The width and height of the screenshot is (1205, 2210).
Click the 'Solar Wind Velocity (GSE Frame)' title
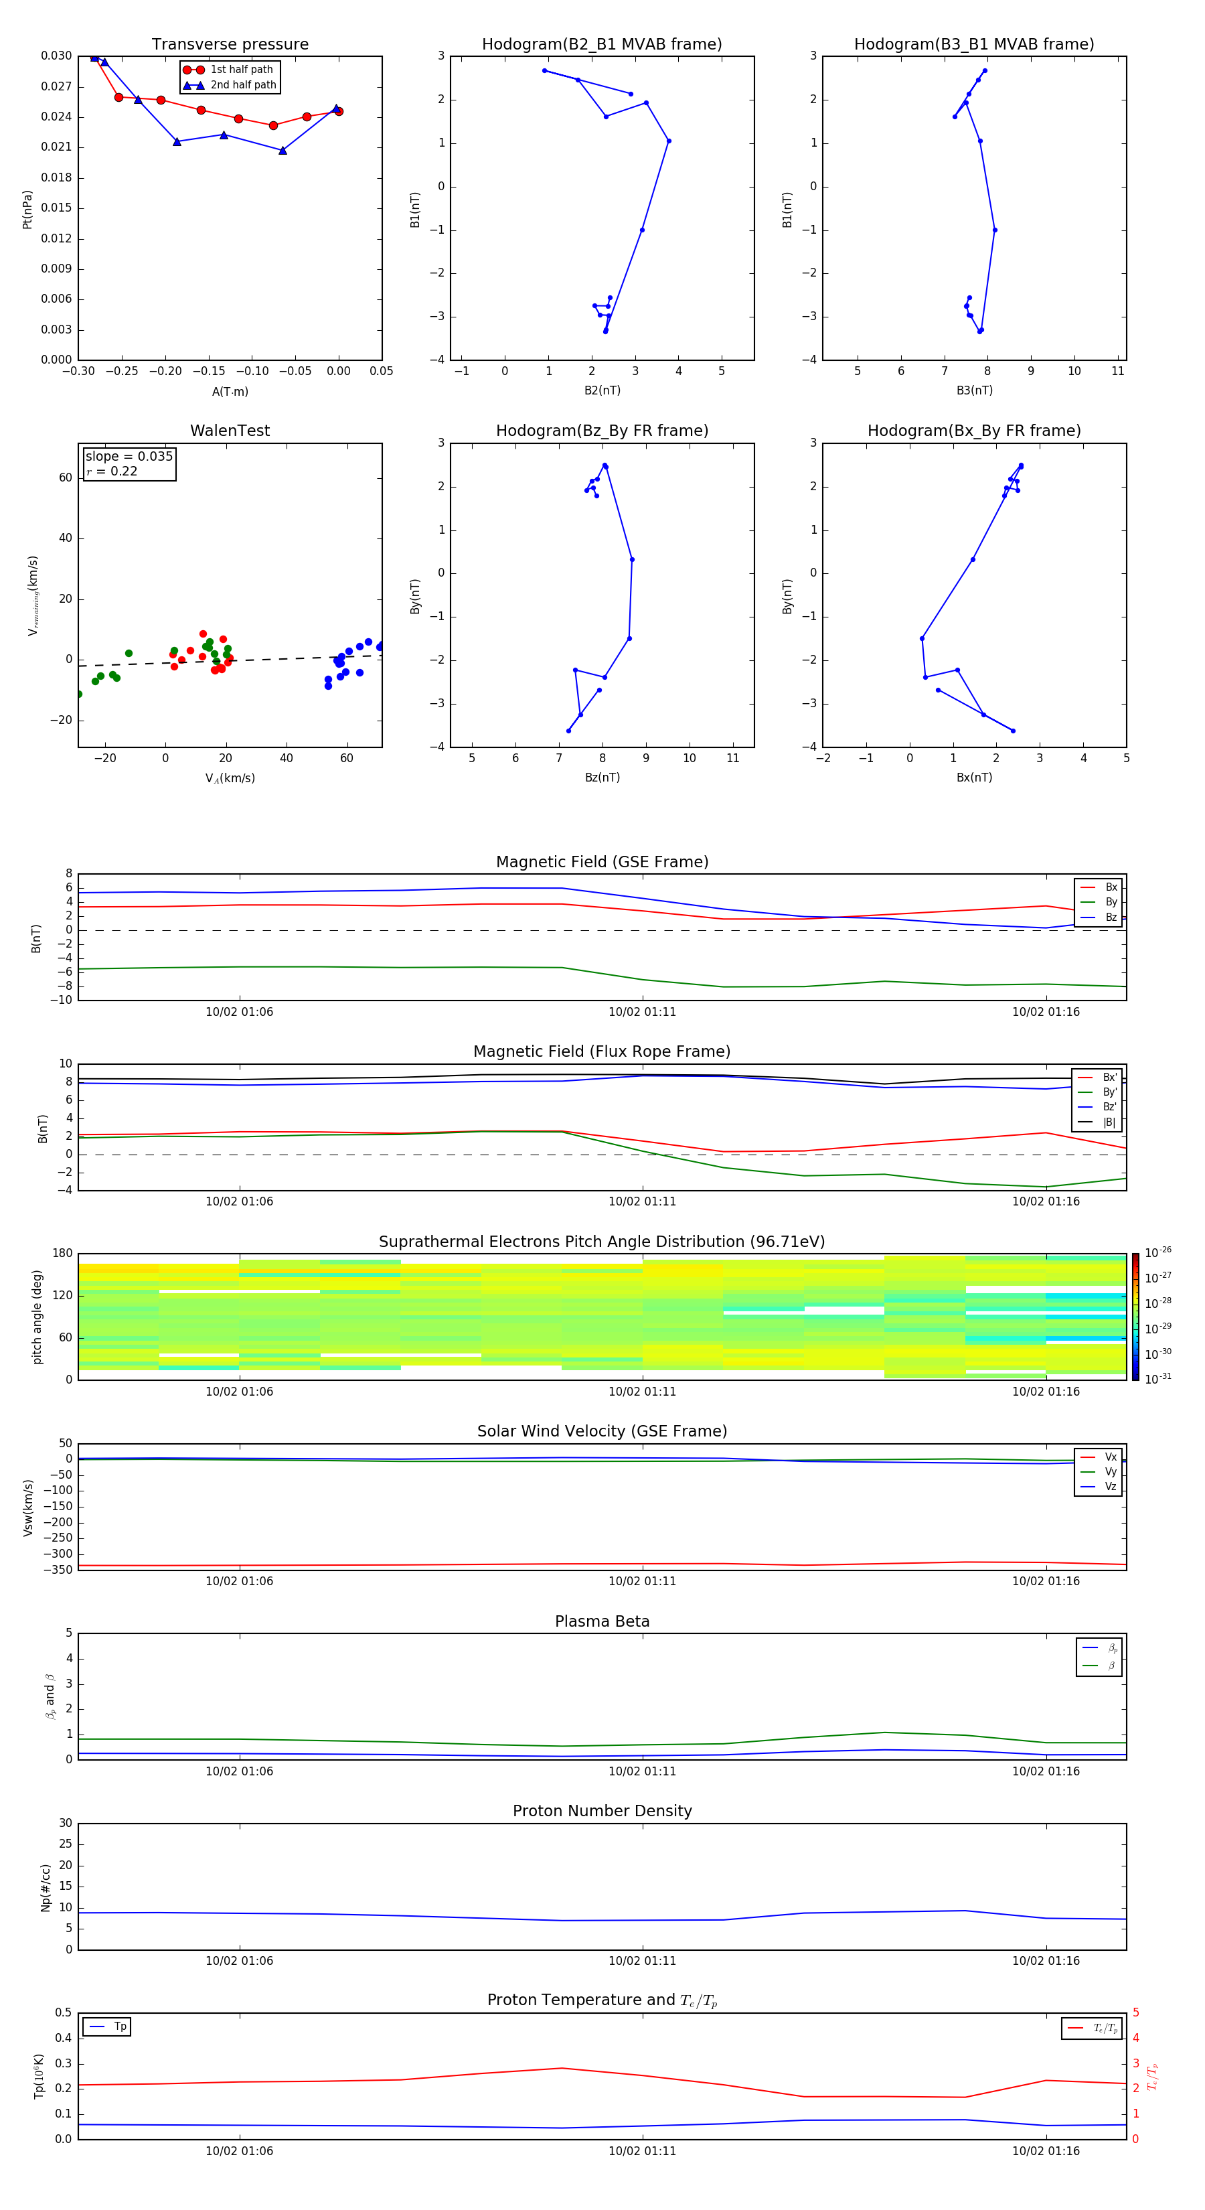tap(602, 1432)
